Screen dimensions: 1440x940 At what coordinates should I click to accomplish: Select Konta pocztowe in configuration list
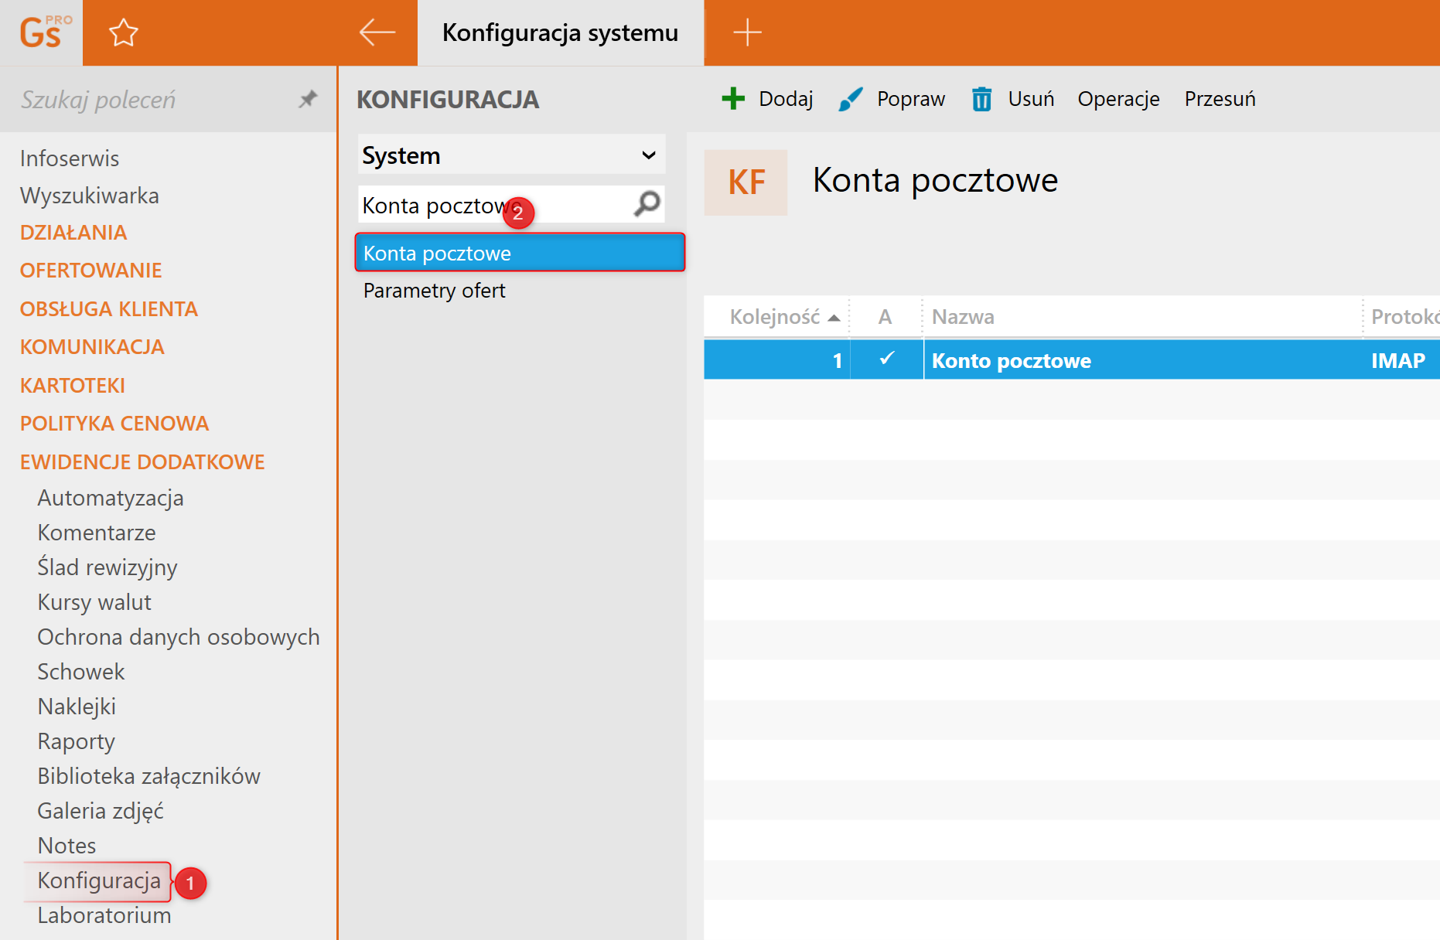[x=520, y=253]
